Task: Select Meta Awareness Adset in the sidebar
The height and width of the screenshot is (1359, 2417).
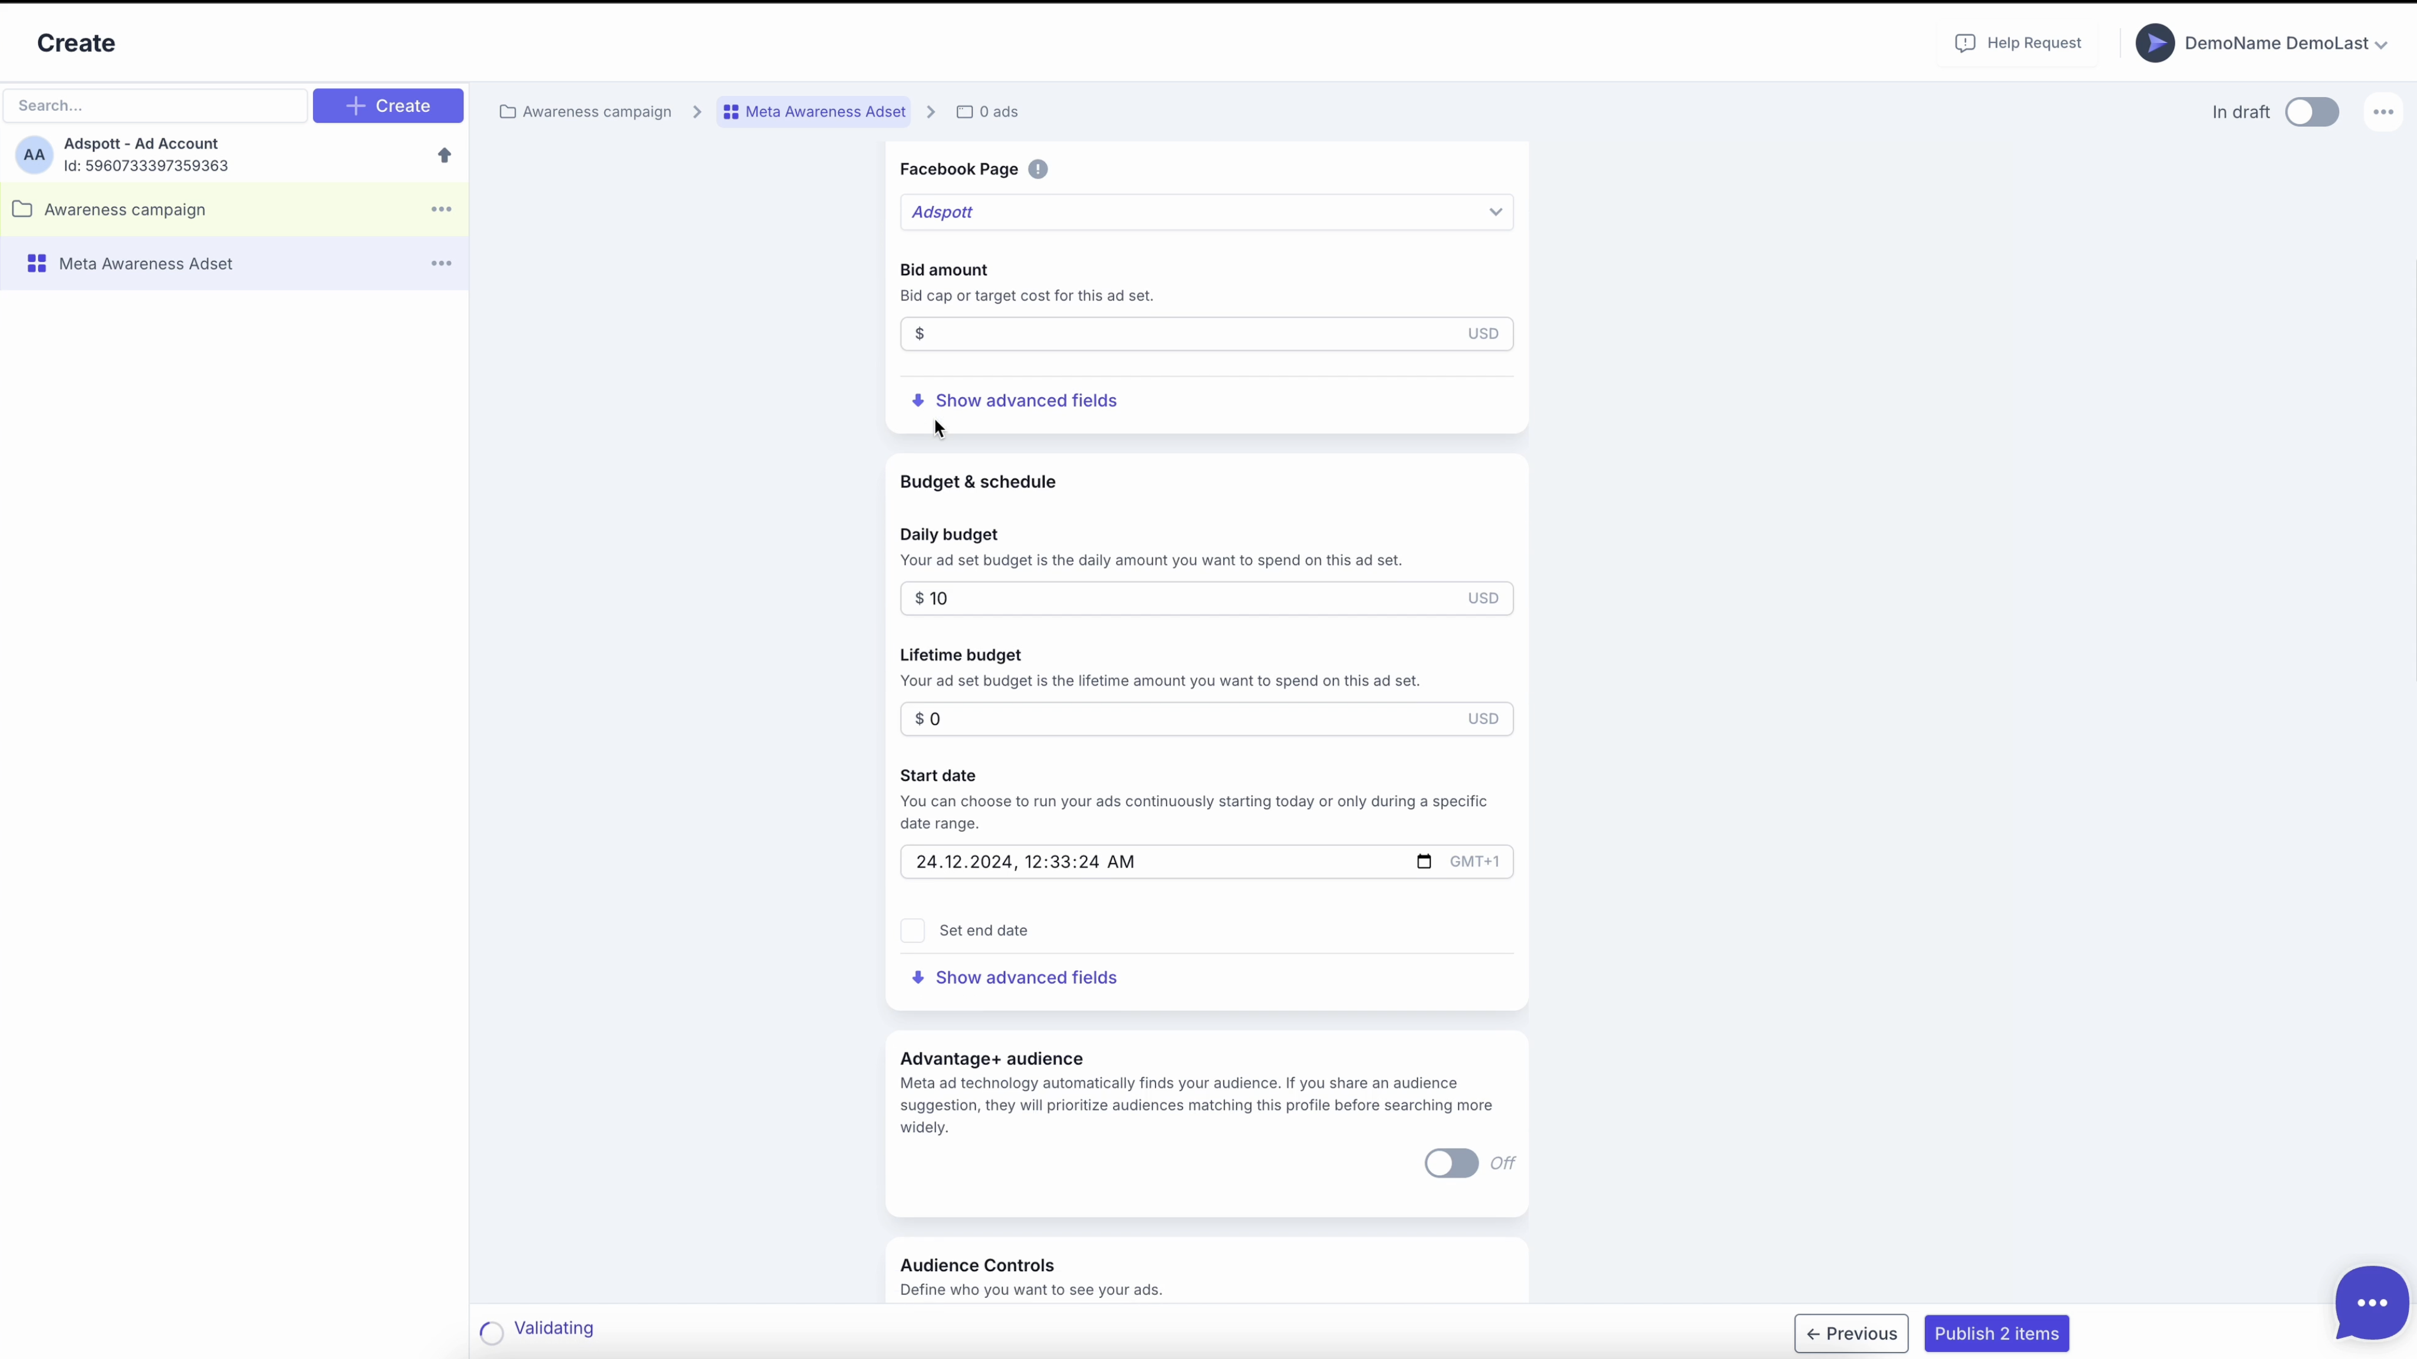Action: coord(235,263)
